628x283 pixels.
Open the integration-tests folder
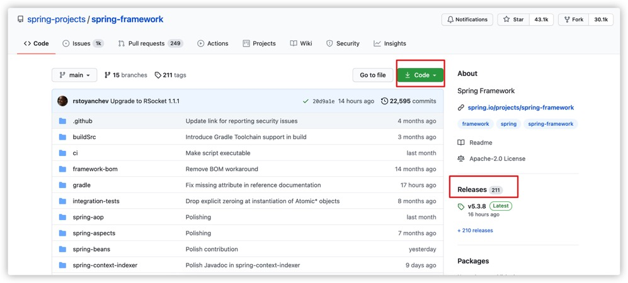(x=96, y=201)
